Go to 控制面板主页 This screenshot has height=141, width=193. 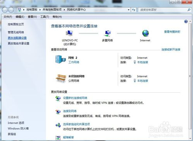[x=16, y=24]
